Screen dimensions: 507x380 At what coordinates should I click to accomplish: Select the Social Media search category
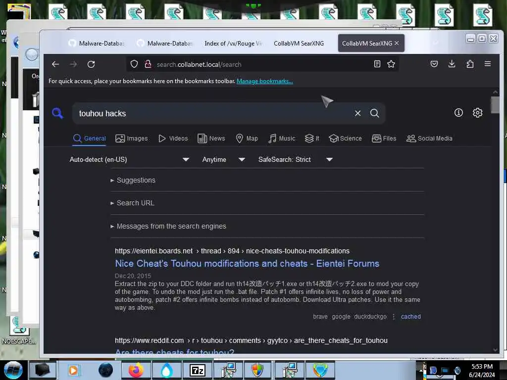[429, 139]
